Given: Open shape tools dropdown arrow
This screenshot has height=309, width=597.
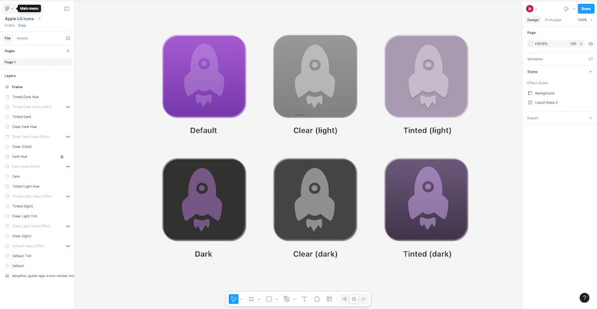Looking at the screenshot, I should (276, 300).
